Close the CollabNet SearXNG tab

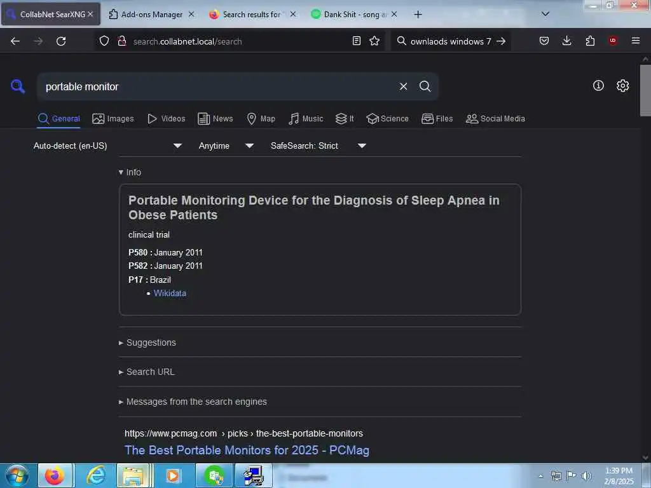[x=90, y=14]
